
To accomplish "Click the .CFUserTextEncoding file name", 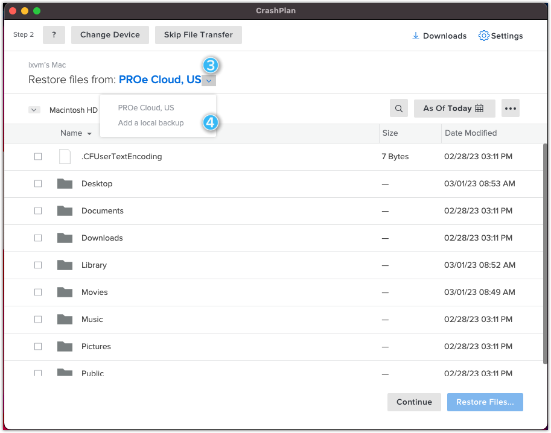I will [x=121, y=157].
